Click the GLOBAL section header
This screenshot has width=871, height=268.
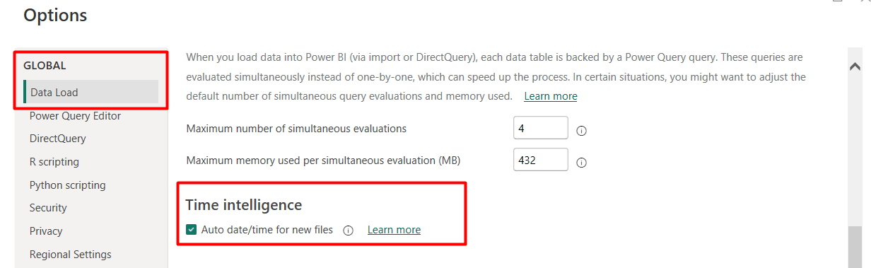(45, 66)
